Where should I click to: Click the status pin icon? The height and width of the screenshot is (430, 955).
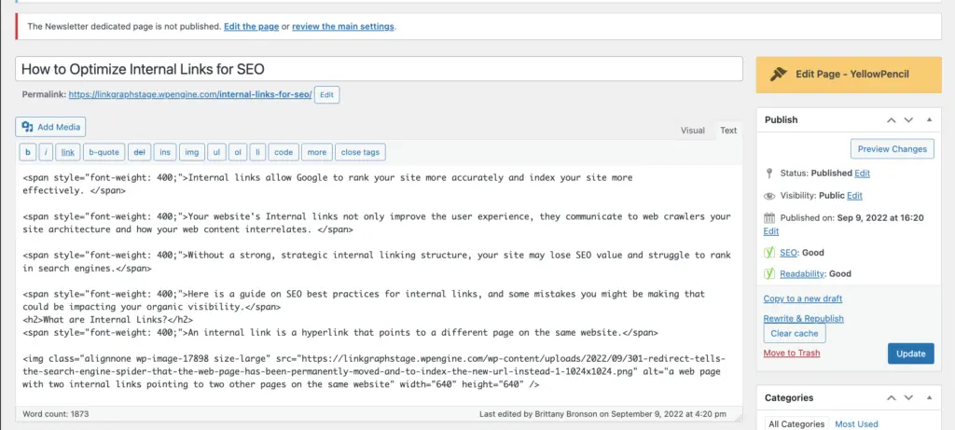point(769,173)
